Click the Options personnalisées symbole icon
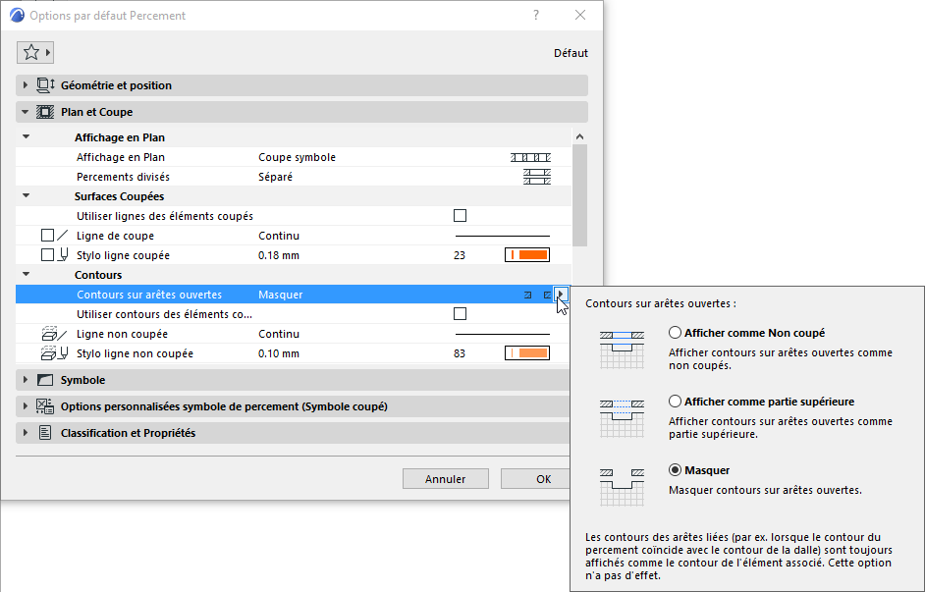Image resolution: width=925 pixels, height=592 pixels. click(45, 406)
